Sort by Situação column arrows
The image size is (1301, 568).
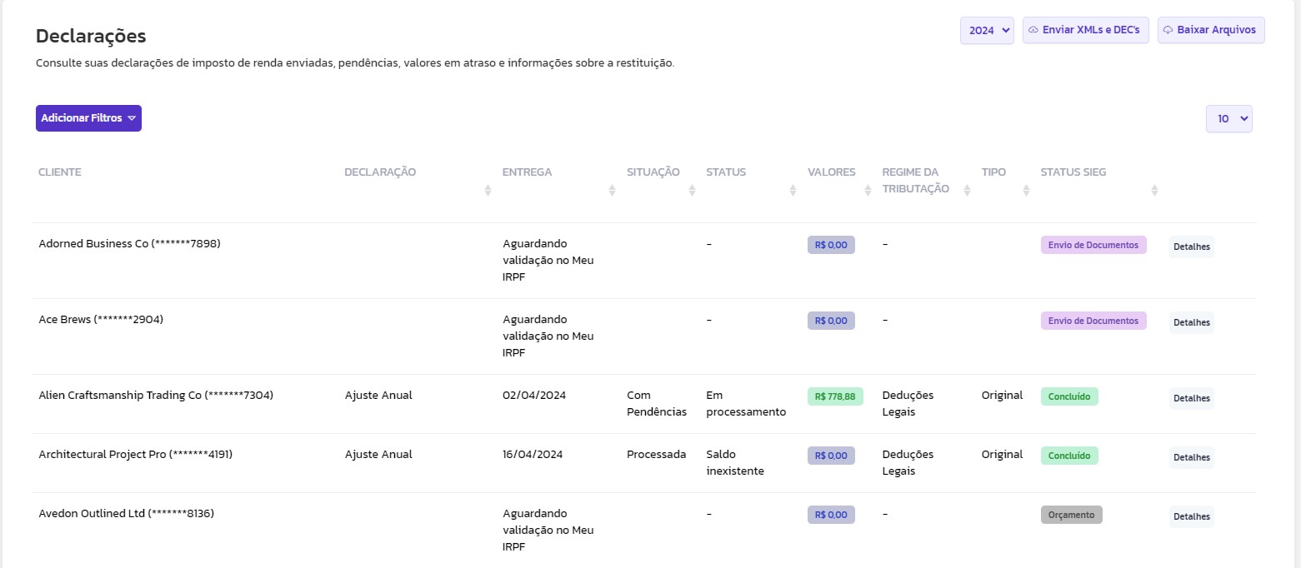pos(692,190)
